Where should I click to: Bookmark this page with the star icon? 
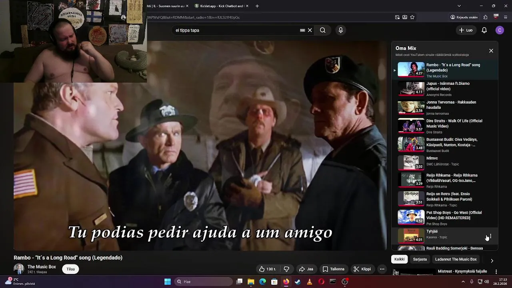pos(412,17)
